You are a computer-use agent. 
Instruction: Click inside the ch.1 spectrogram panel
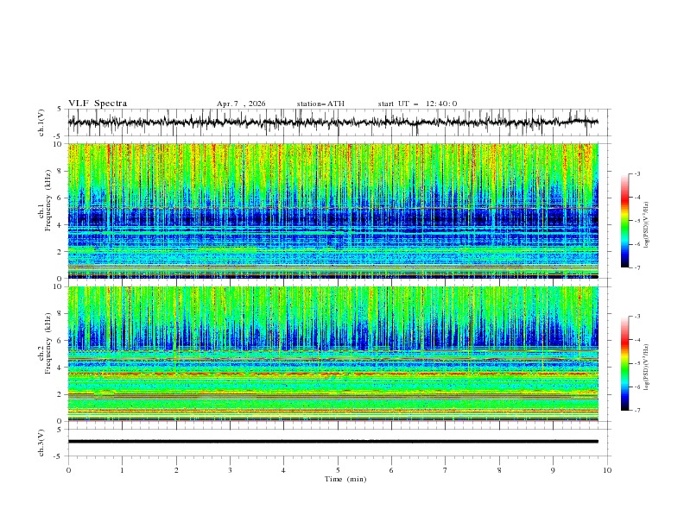coord(332,211)
